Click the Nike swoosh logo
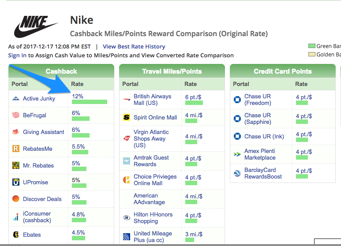The width and height of the screenshot is (341, 246). click(x=36, y=26)
